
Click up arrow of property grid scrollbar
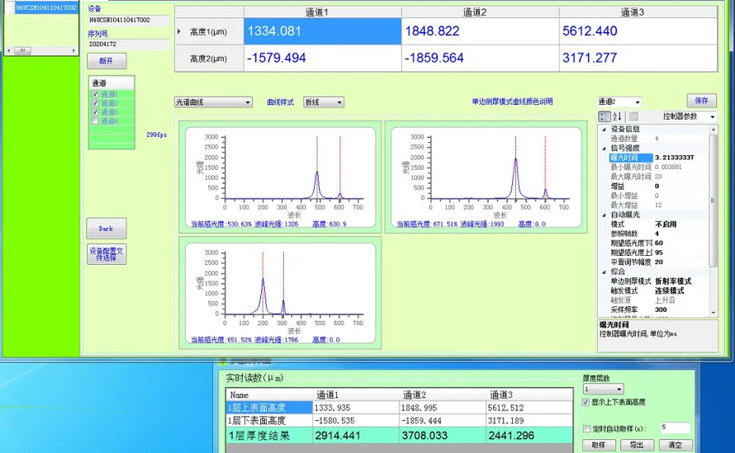[x=714, y=129]
